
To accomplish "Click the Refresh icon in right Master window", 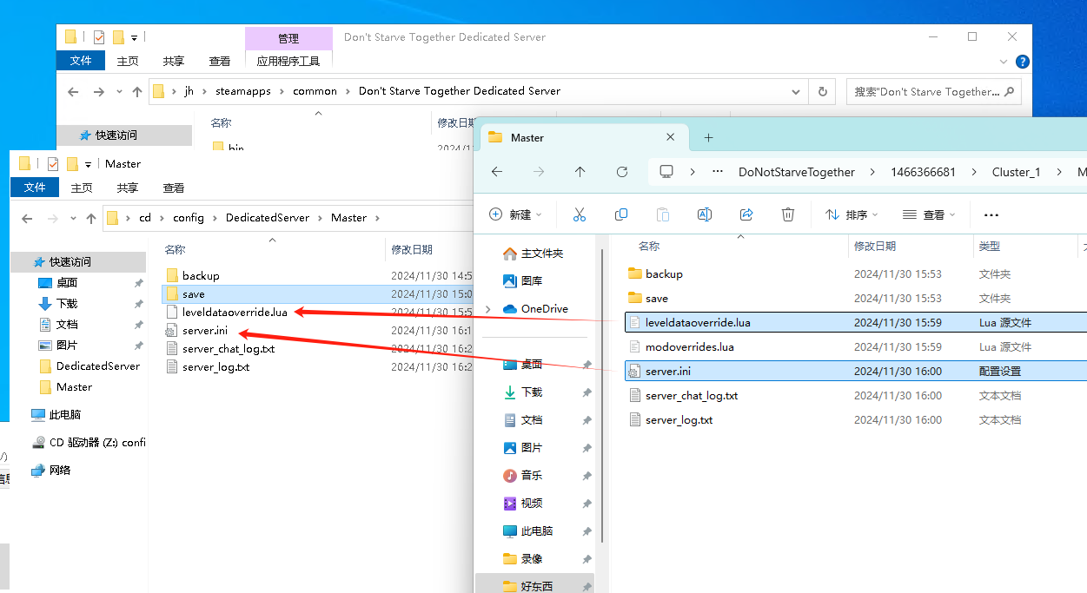I will (x=622, y=172).
